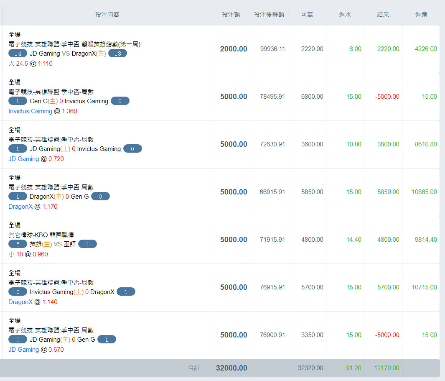This screenshot has height=381, width=445.
Task: Click the 投注後餘額 column header
Action: pos(269,15)
